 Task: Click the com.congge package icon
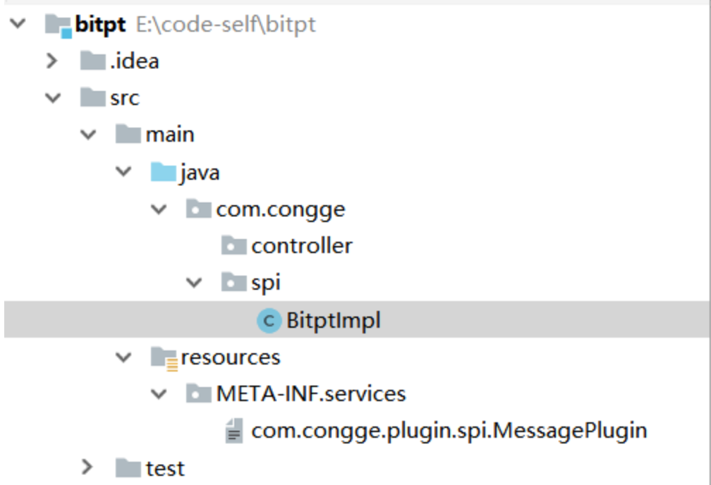(x=199, y=209)
